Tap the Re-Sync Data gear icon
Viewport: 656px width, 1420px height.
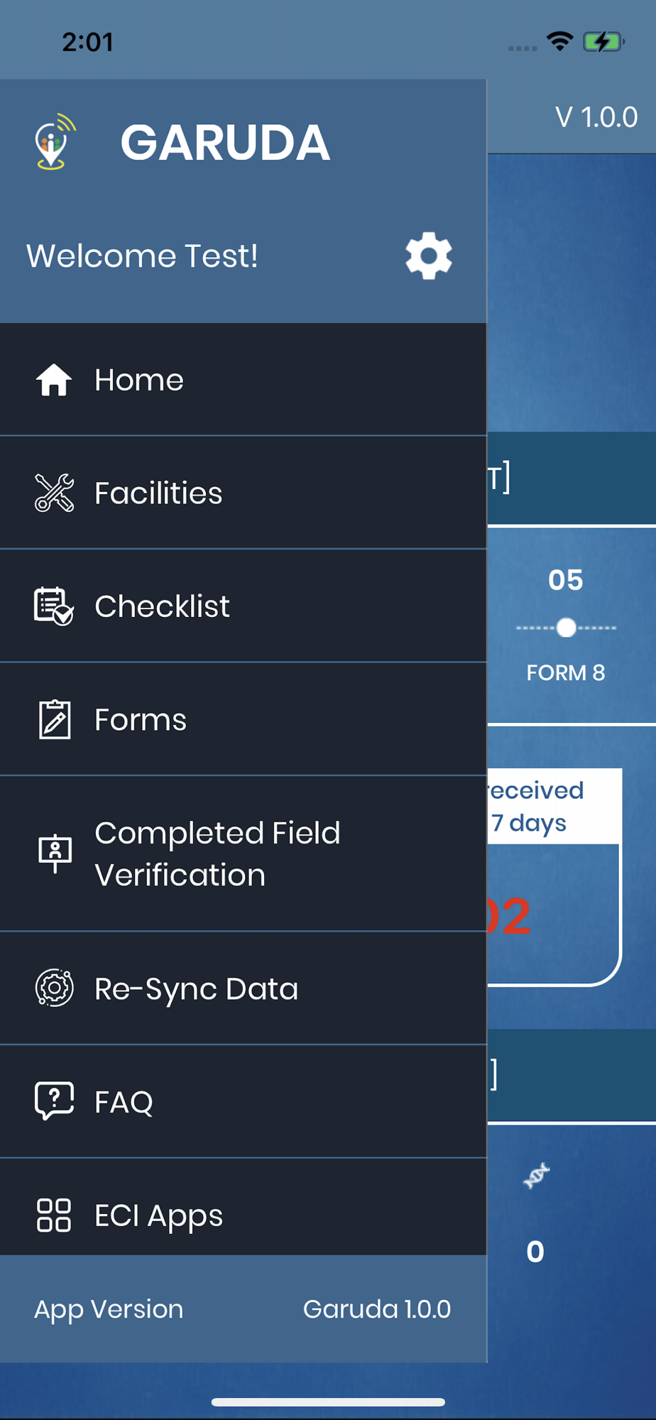point(54,988)
